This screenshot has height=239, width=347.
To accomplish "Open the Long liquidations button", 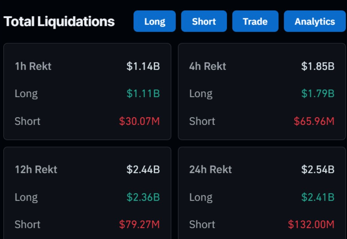I will pyautogui.click(x=154, y=21).
